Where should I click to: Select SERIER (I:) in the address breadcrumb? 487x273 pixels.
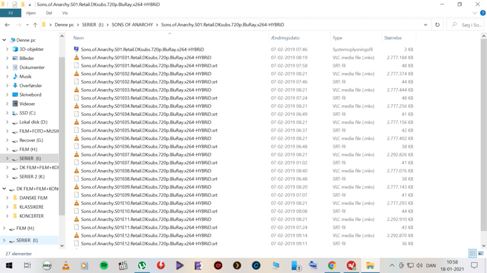[x=92, y=25]
